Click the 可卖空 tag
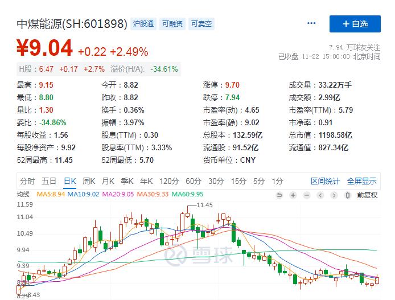Image resolution: width=395 pixels, height=300 pixels. (201, 24)
